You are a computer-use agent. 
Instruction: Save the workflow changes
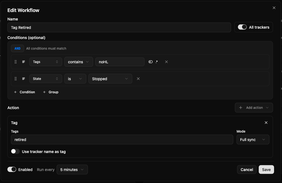pyautogui.click(x=266, y=170)
